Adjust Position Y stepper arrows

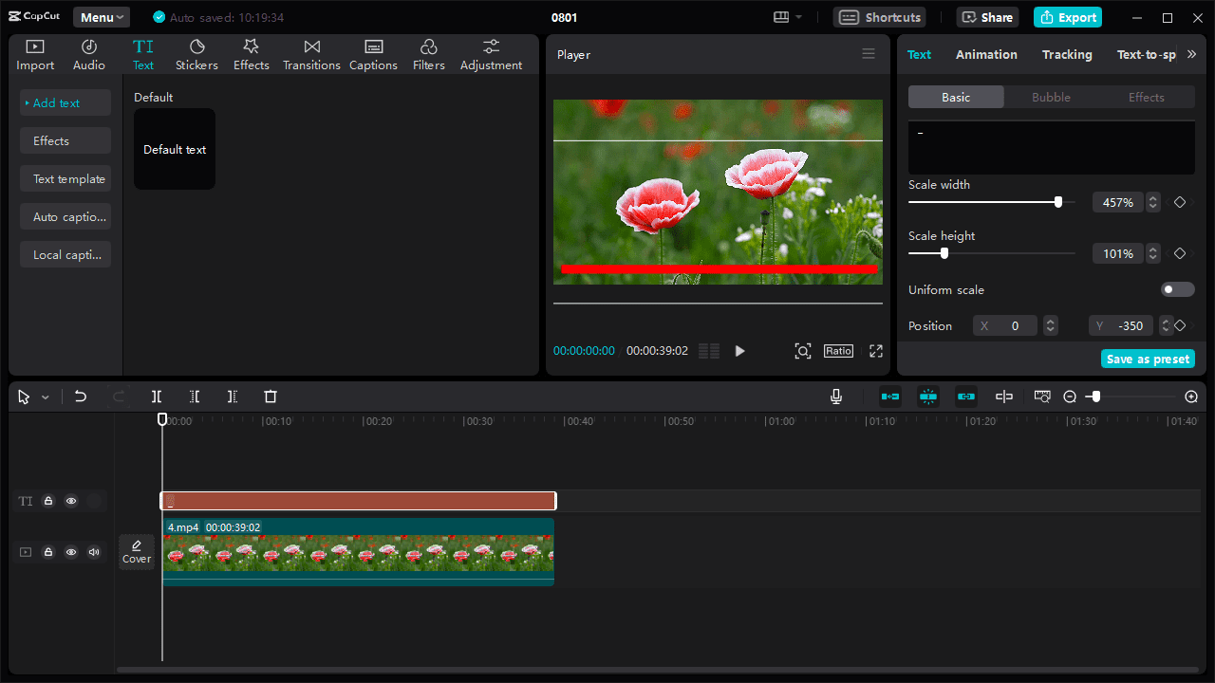tap(1166, 325)
